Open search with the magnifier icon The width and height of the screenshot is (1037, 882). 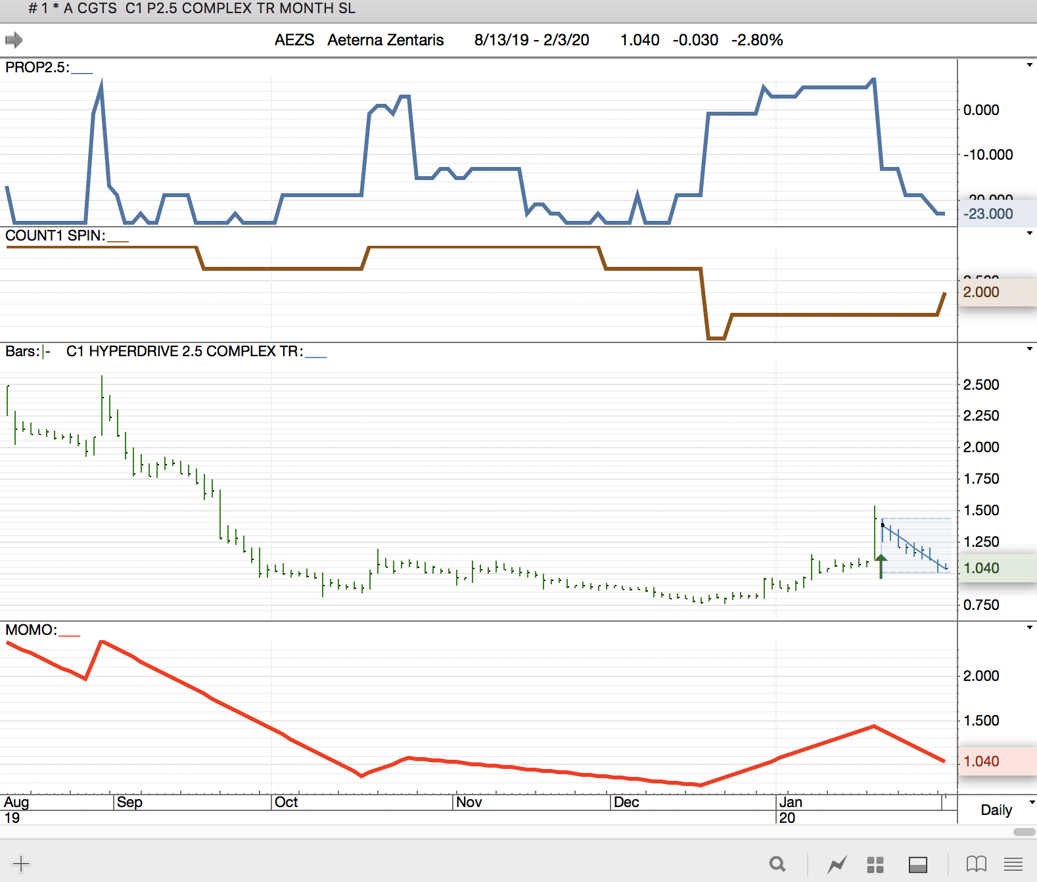point(777,864)
